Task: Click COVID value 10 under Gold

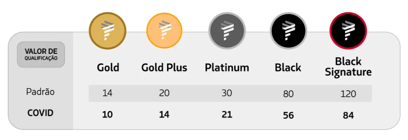Action: [x=108, y=114]
